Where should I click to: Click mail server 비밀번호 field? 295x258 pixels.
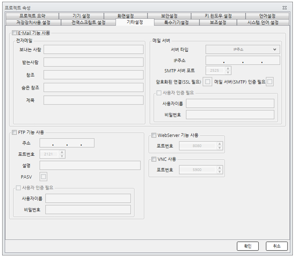point(230,114)
